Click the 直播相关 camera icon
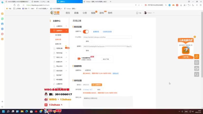 [54, 31]
